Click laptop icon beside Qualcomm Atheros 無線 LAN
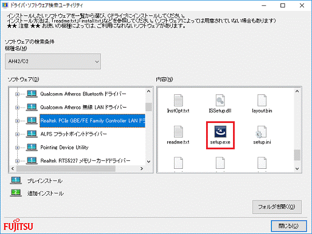Screen dimensions: 312x234 point(31,107)
